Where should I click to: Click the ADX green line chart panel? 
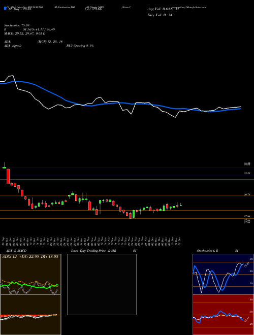coord(30,274)
